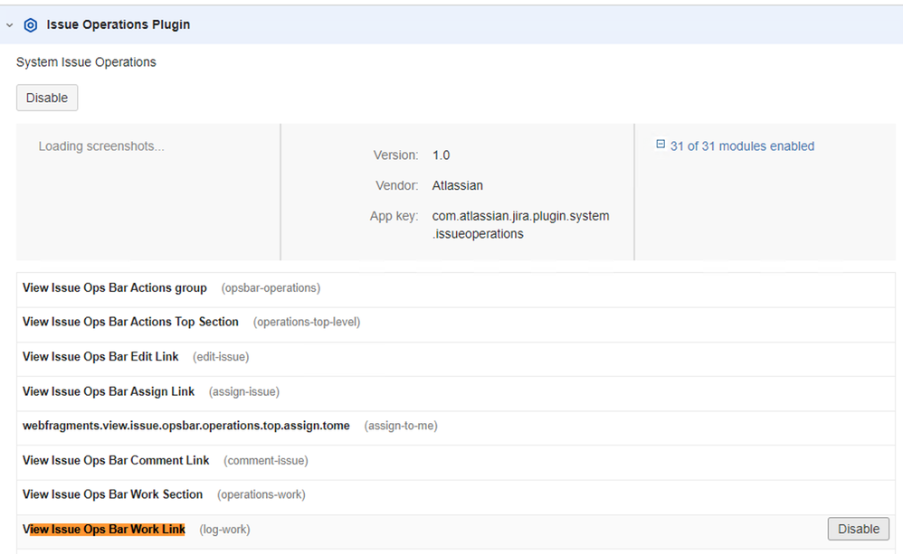Click the (comment-issue) module key
903x554 pixels.
(265, 461)
